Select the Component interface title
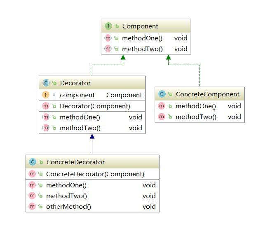This screenshot has height=231, width=277. tap(140, 26)
